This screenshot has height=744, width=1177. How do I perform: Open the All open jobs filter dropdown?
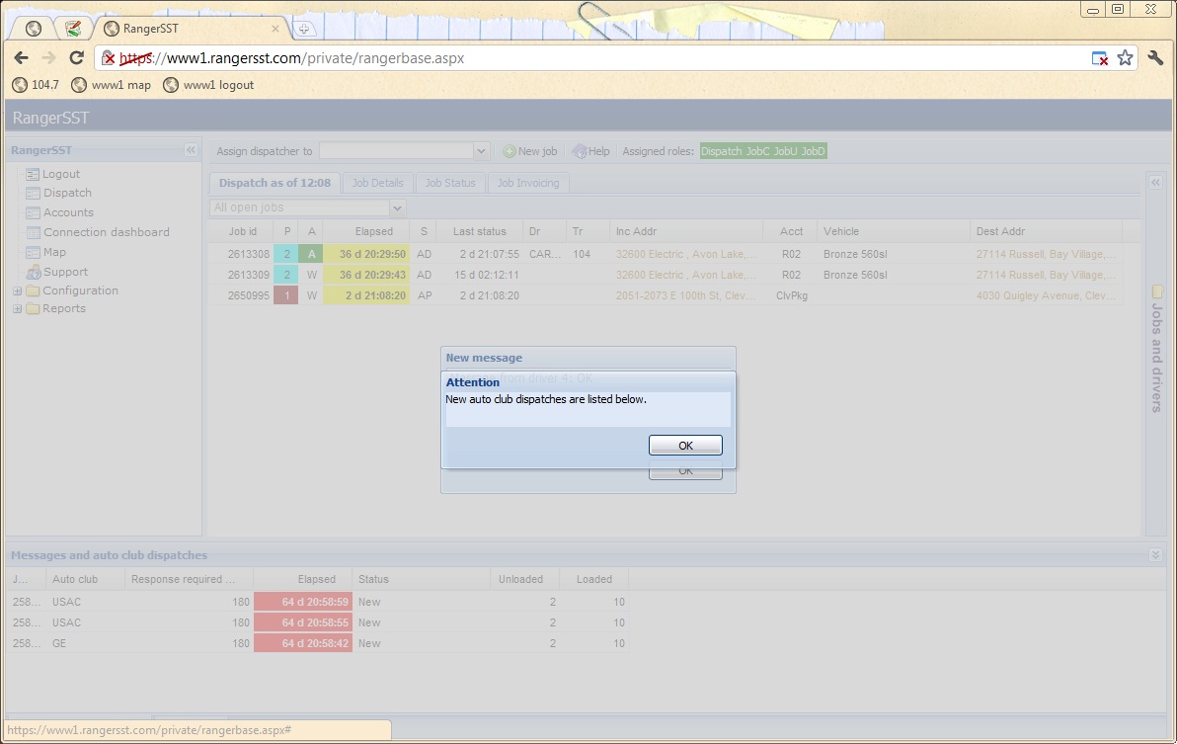click(x=397, y=207)
